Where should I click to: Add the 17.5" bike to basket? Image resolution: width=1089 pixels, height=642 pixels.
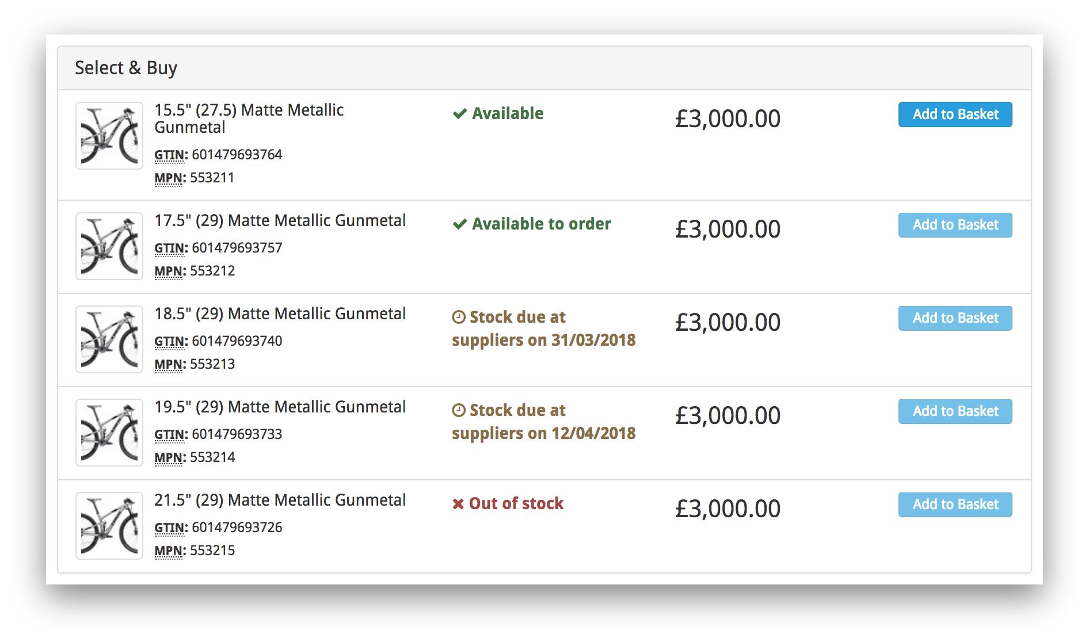[955, 225]
